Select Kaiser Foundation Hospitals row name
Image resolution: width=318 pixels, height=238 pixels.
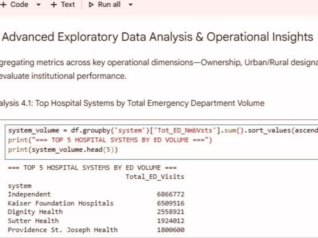[x=61, y=203]
